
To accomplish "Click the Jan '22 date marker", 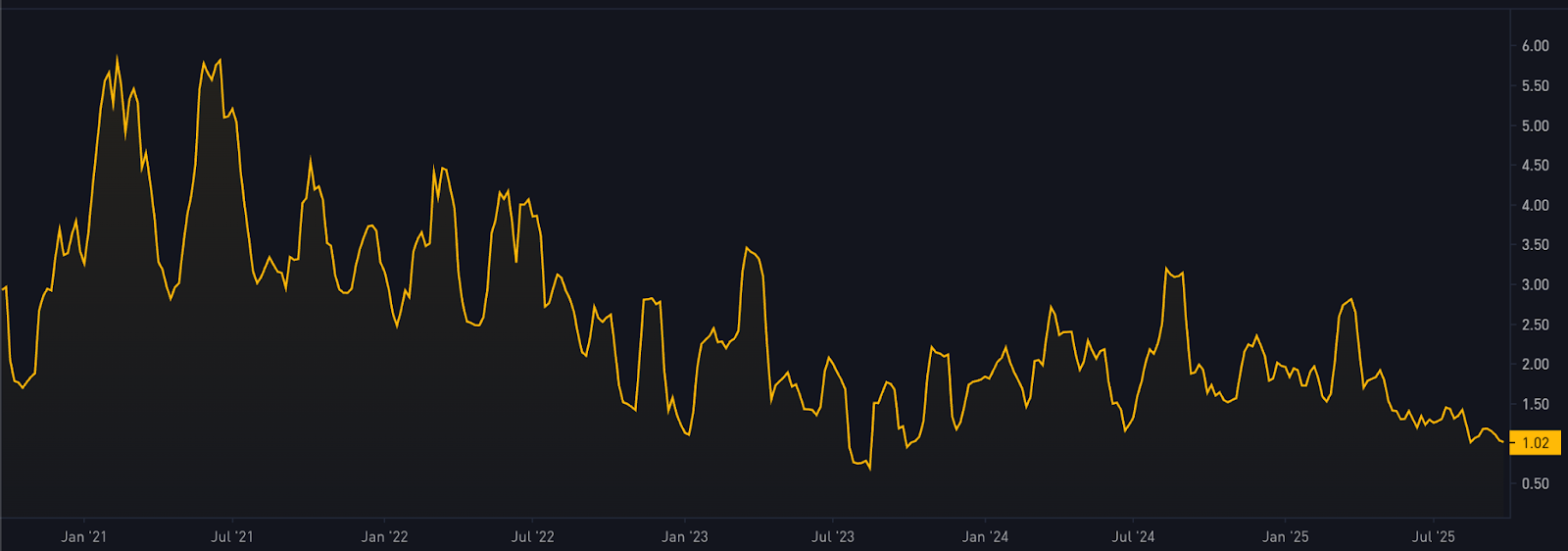I will tap(384, 536).
